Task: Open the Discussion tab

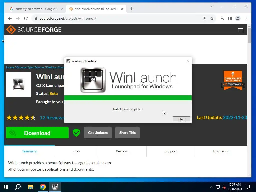Action: pos(221,151)
